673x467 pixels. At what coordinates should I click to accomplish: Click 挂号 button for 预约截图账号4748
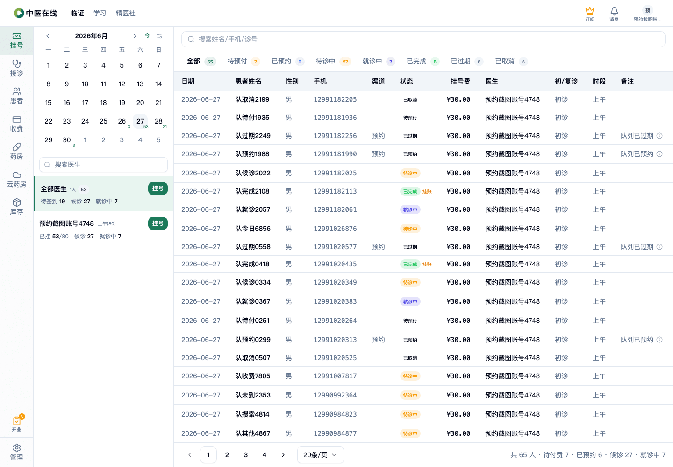pos(158,223)
